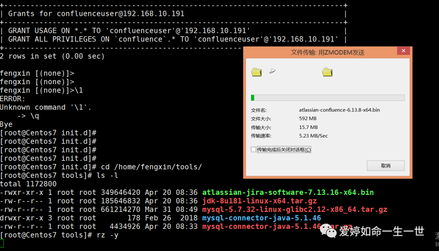Click the source folder icon in transfer dialog

256,72
